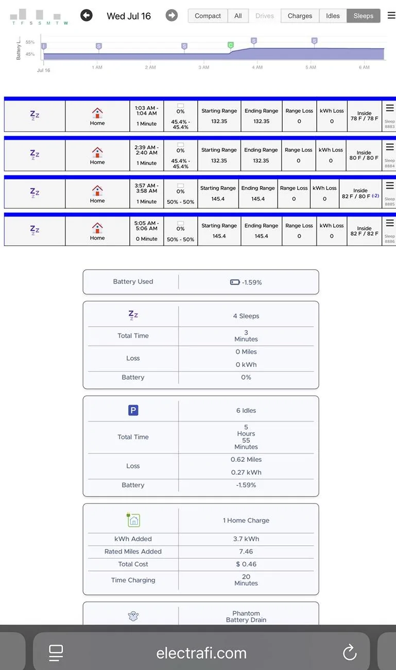This screenshot has width=396, height=670.
Task: Reload the page in the browser bar
Action: point(350,652)
